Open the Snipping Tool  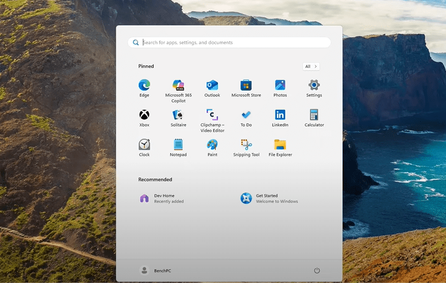point(246,145)
